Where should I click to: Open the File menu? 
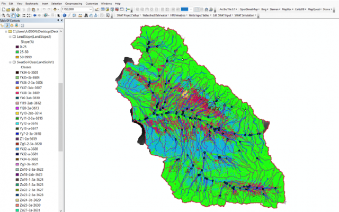pos(4,4)
